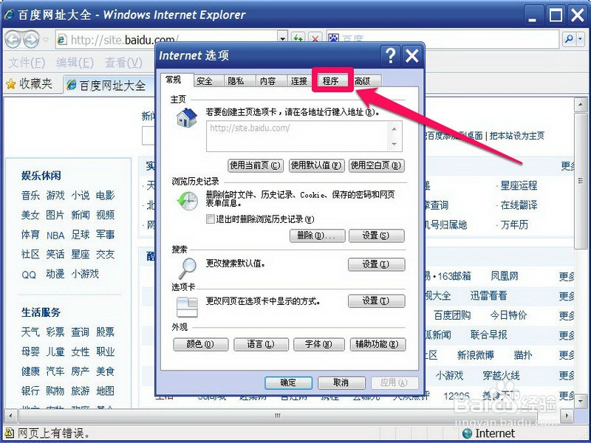
Task: Open the NBA link in sidebar
Action: [x=55, y=236]
